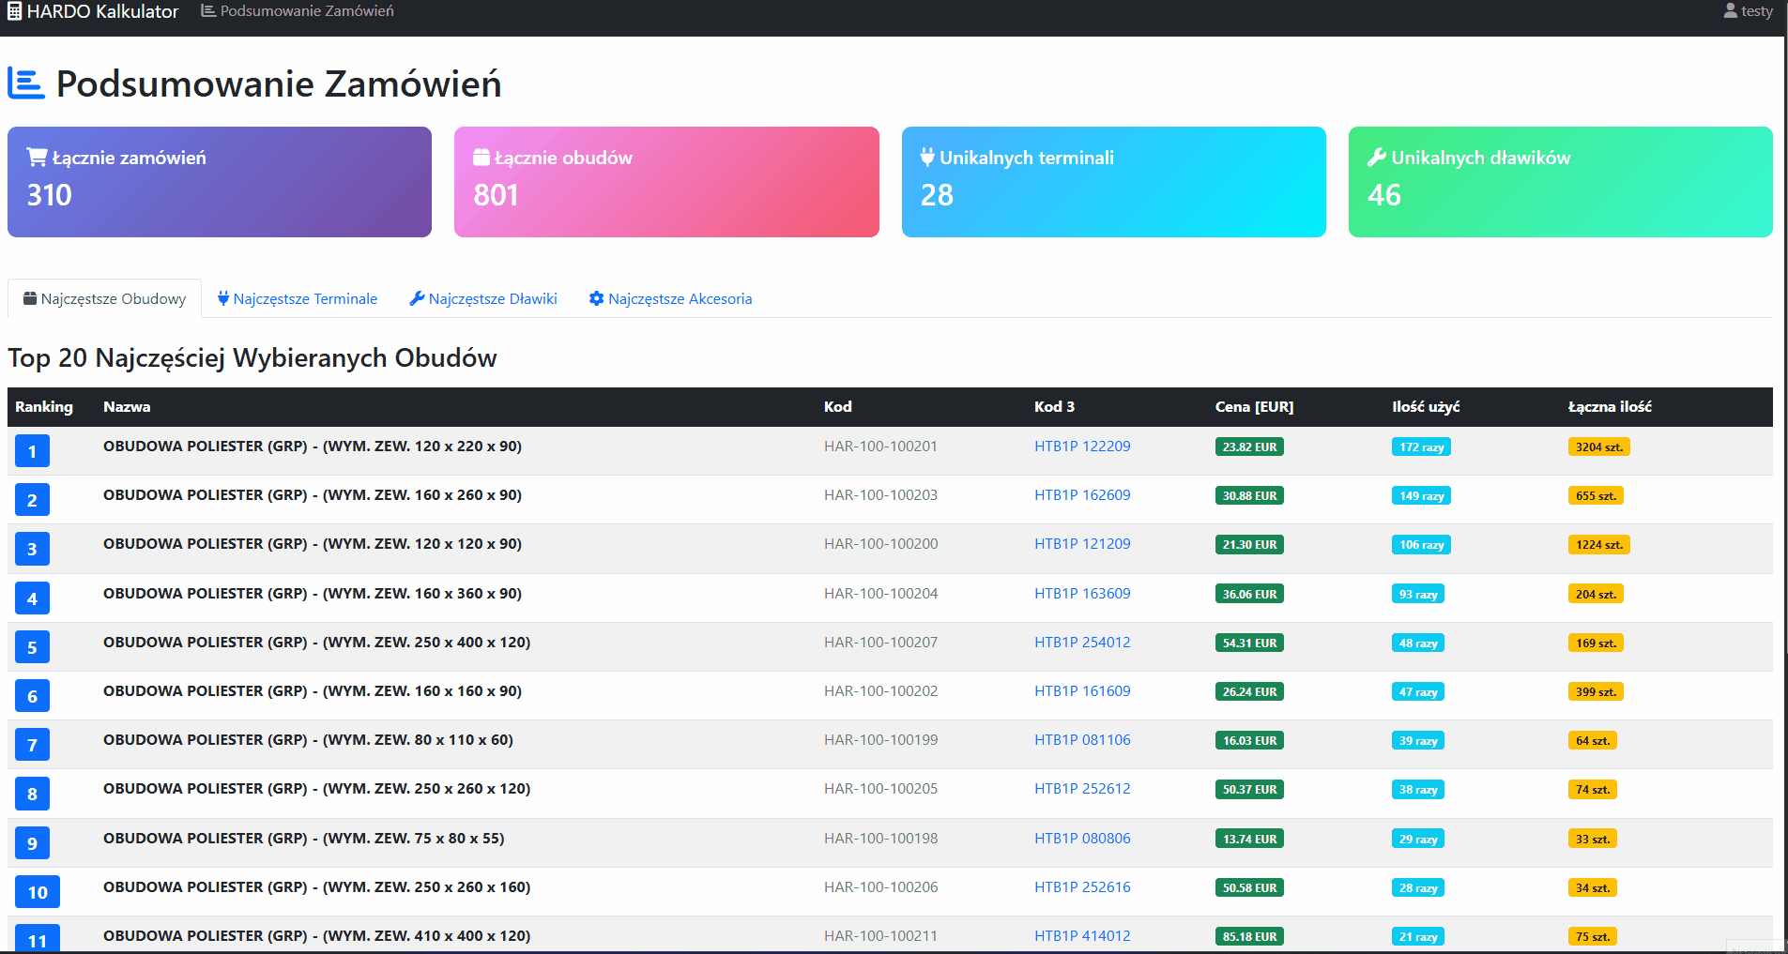
Task: Click the yellow 3204 szt. badge
Action: point(1598,447)
